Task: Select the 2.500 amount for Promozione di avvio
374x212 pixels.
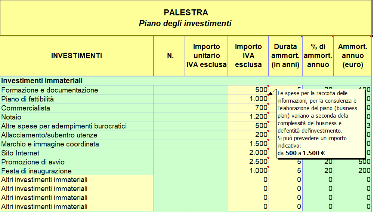Action: tap(248, 161)
